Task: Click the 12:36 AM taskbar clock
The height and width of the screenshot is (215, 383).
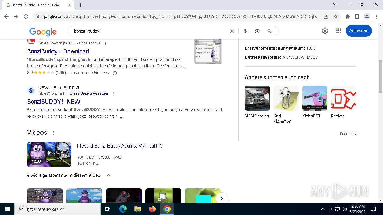Action: click(357, 209)
